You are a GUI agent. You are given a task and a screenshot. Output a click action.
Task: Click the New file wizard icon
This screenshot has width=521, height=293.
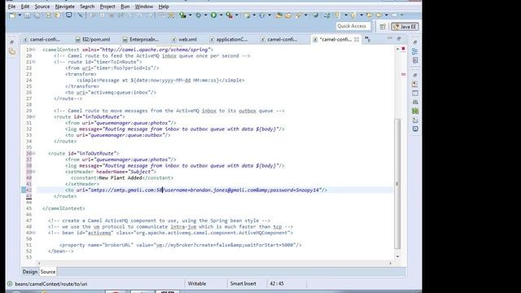pos(13,15)
